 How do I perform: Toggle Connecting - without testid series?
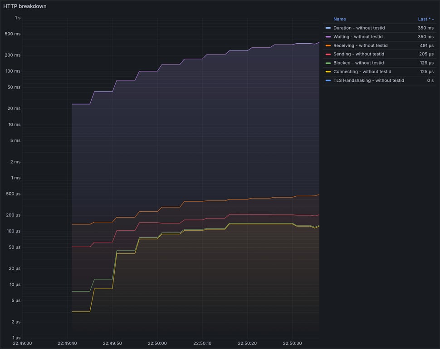coord(362,71)
